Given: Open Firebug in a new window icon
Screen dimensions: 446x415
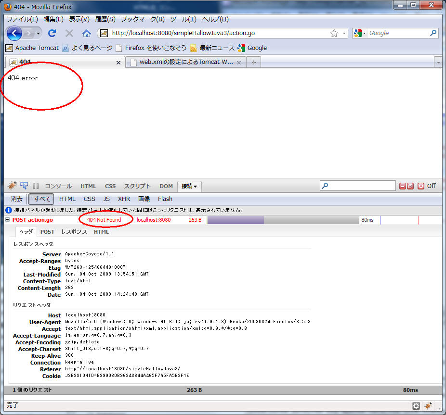Looking at the screenshot, I should click(410, 186).
